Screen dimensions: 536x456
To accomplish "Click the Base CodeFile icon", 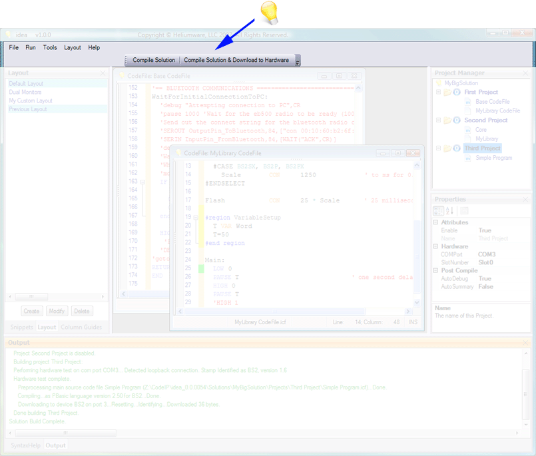I will click(467, 102).
